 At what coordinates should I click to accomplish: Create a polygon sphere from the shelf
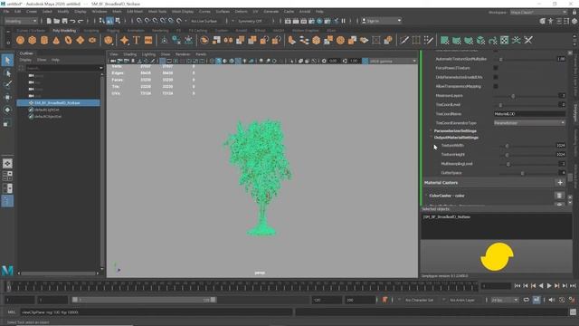point(20,40)
